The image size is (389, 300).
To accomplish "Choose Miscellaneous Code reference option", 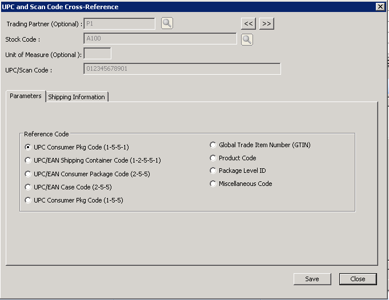I will click(x=213, y=184).
